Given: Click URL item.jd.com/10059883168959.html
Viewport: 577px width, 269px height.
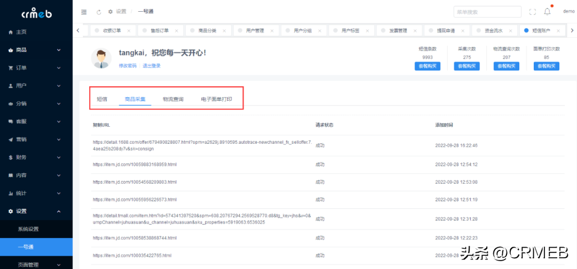Looking at the screenshot, I should pyautogui.click(x=135, y=165).
